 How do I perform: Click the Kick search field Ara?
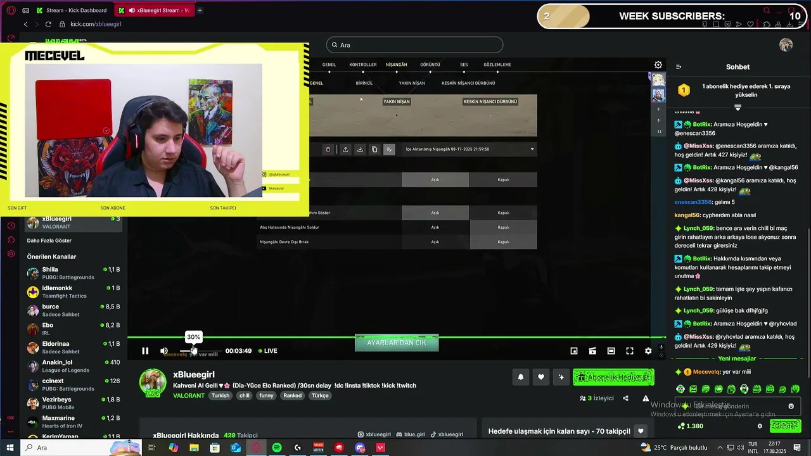tap(415, 45)
